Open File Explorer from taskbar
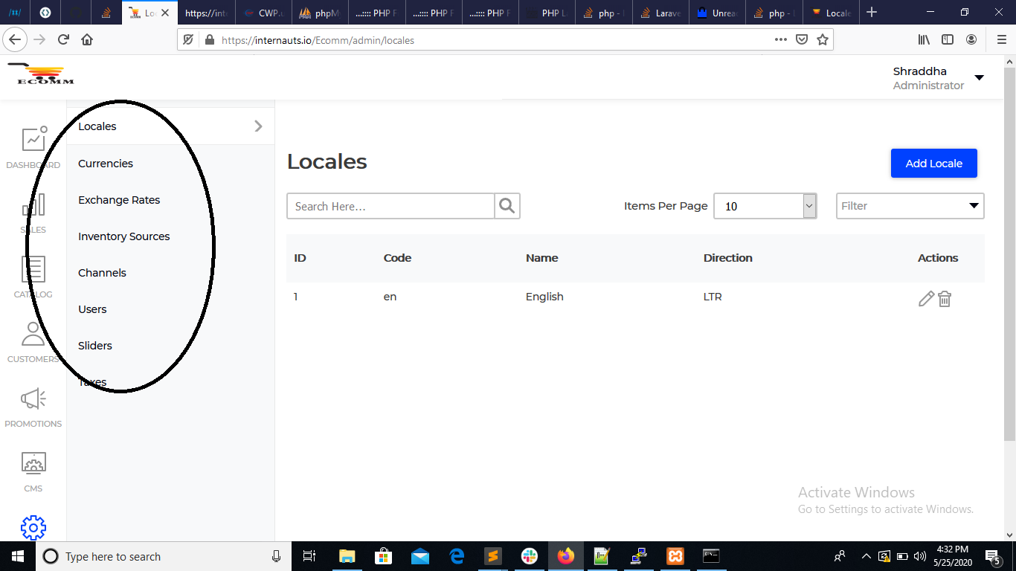 click(347, 556)
